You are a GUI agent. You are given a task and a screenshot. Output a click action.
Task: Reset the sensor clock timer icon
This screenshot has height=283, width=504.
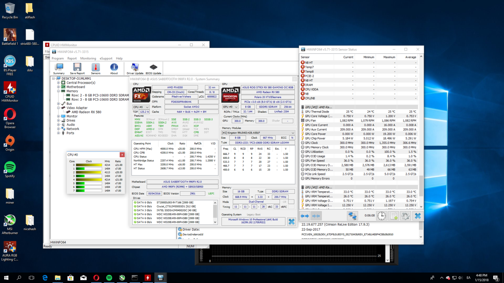[382, 216]
